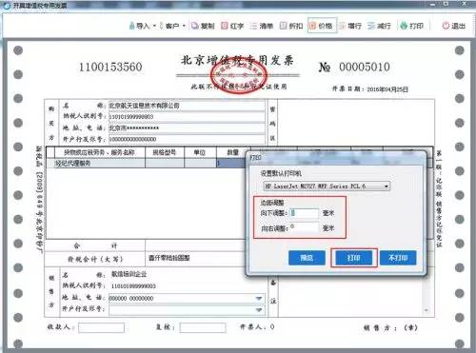The width and height of the screenshot is (476, 353).
Task: Click 增行 to add a row
Action: pos(350,26)
